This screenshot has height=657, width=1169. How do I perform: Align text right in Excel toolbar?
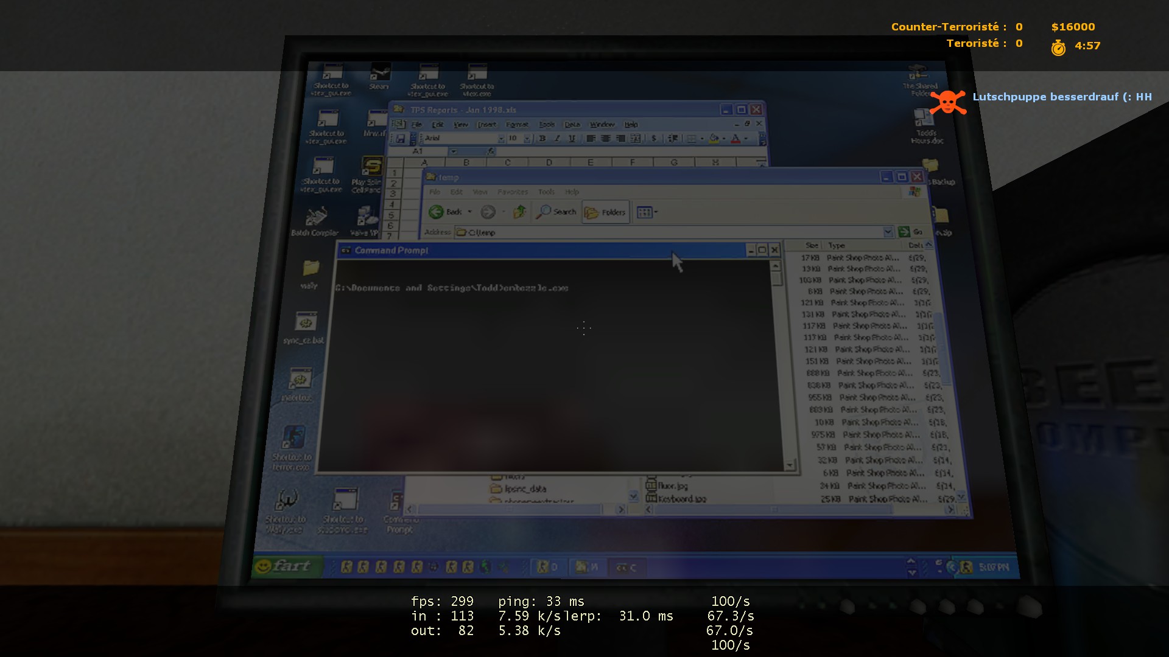tap(620, 139)
